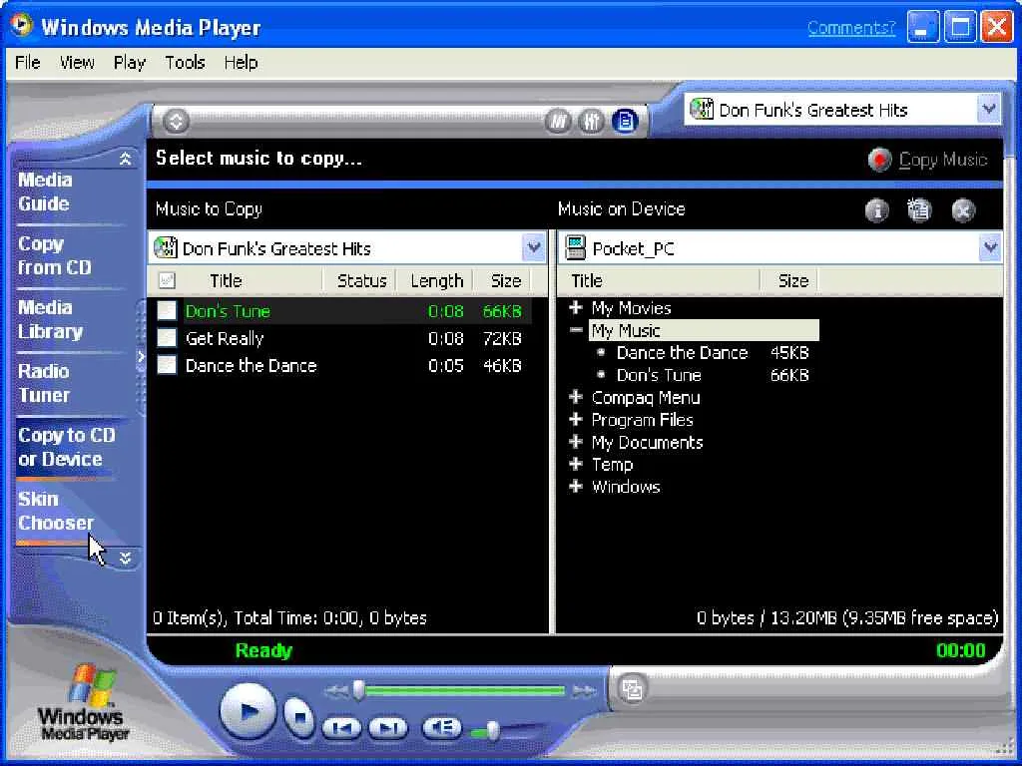Show device properties info icon
Screen dimensions: 1022x766
coord(876,210)
